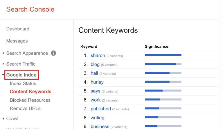Open Remove URLs in the sidebar
This screenshot has width=223, height=130.
coord(25,109)
